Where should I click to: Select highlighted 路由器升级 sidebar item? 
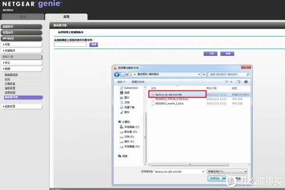[23, 97]
